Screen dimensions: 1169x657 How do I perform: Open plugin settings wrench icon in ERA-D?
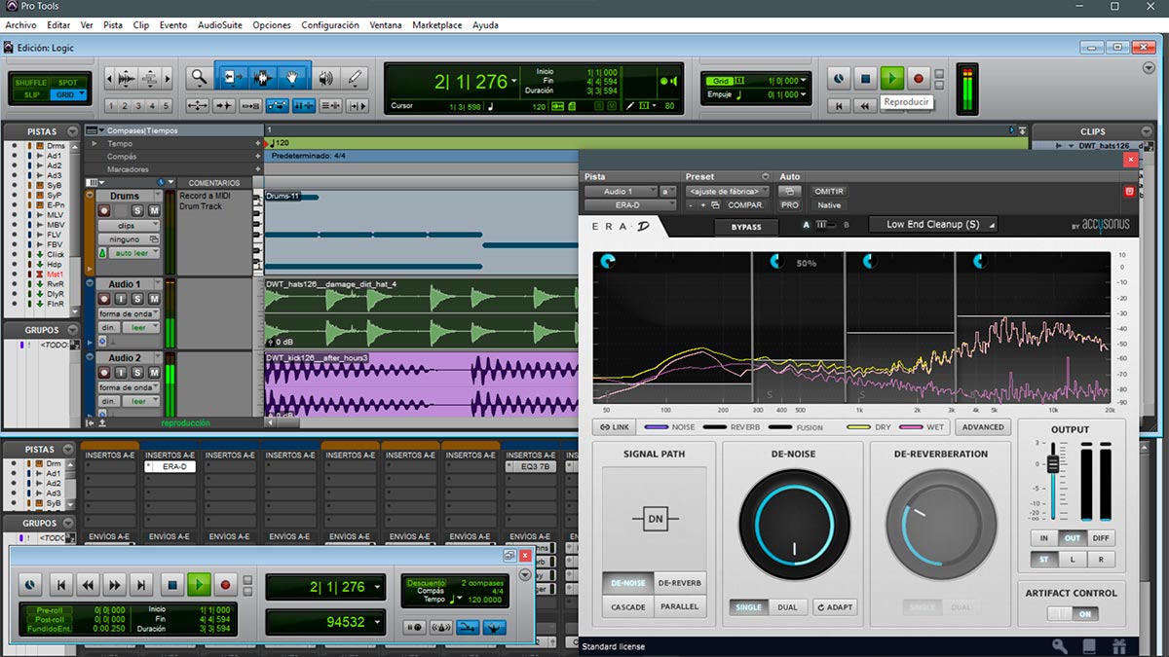[x=1060, y=645]
